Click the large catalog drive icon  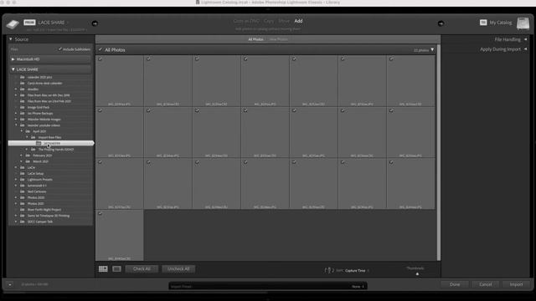click(523, 23)
